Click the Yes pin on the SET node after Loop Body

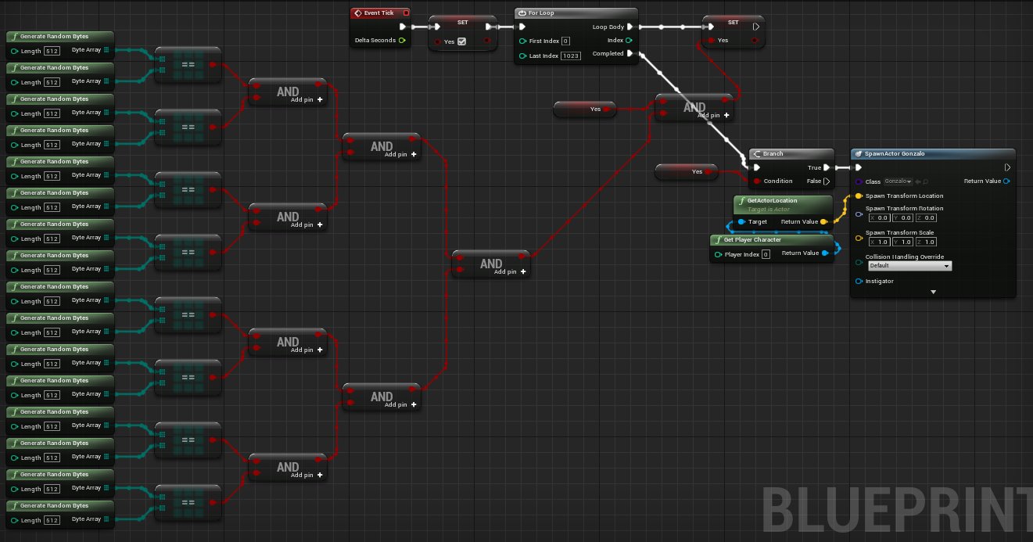pos(711,41)
